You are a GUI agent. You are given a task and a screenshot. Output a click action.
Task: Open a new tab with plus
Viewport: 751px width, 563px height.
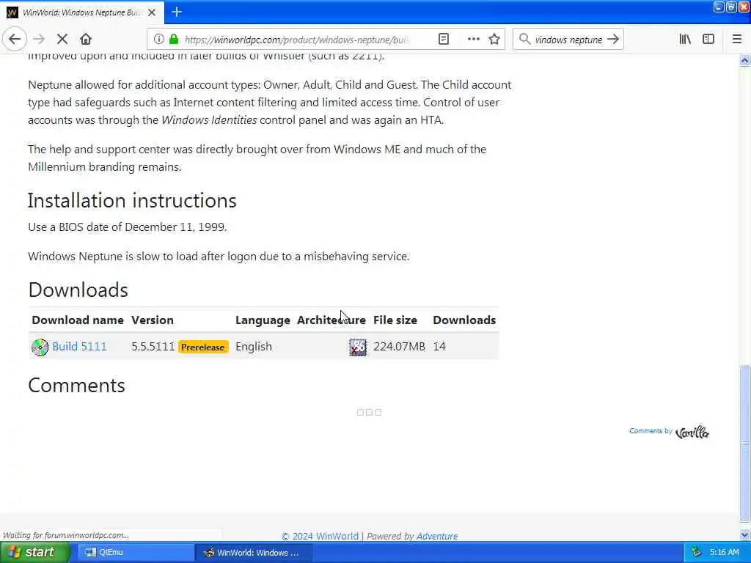[177, 12]
